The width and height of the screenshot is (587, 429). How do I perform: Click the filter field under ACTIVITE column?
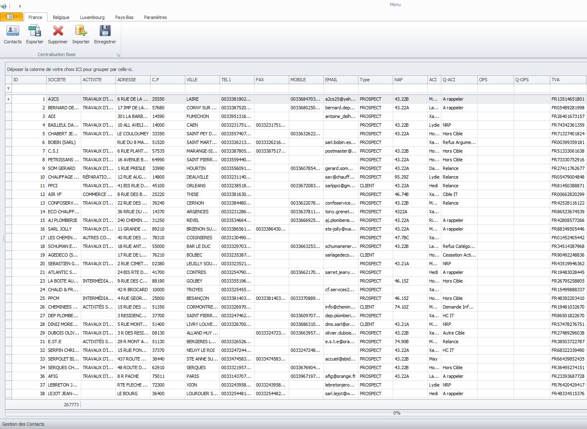click(x=98, y=89)
